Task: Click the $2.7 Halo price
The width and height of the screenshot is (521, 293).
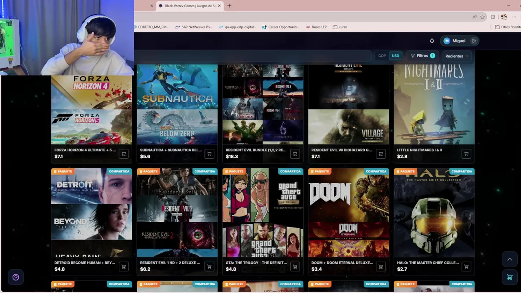Action: 402,269
